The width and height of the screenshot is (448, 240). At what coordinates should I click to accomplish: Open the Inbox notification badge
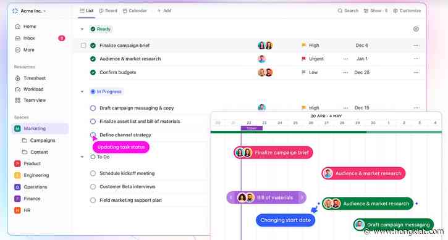click(61, 38)
